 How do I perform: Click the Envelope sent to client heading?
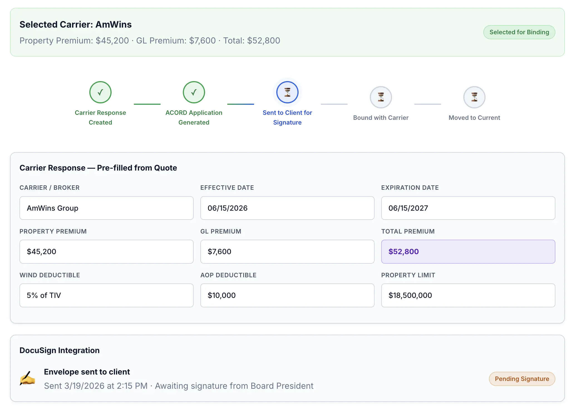coord(87,372)
